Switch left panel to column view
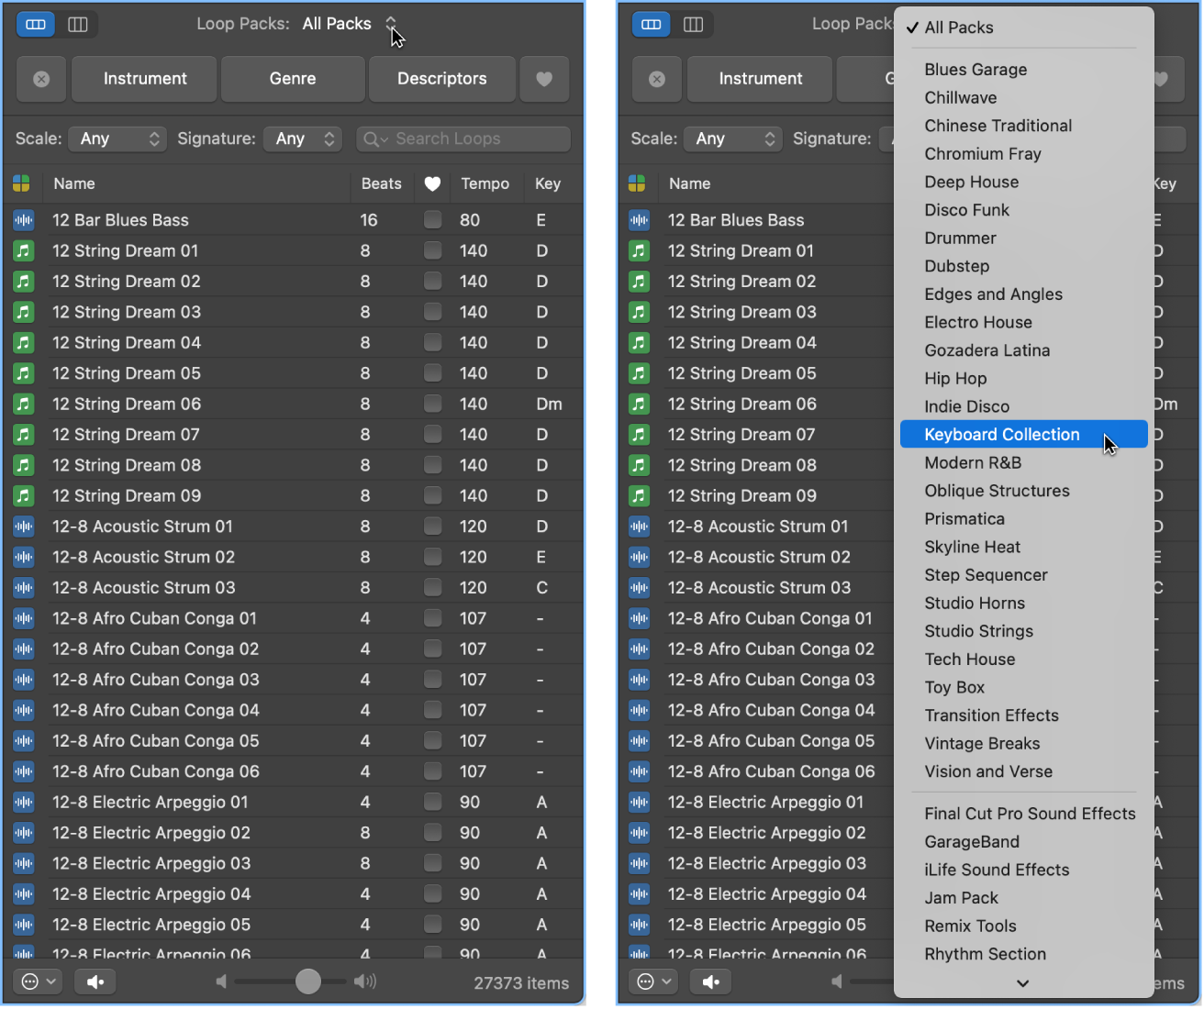 [x=78, y=25]
